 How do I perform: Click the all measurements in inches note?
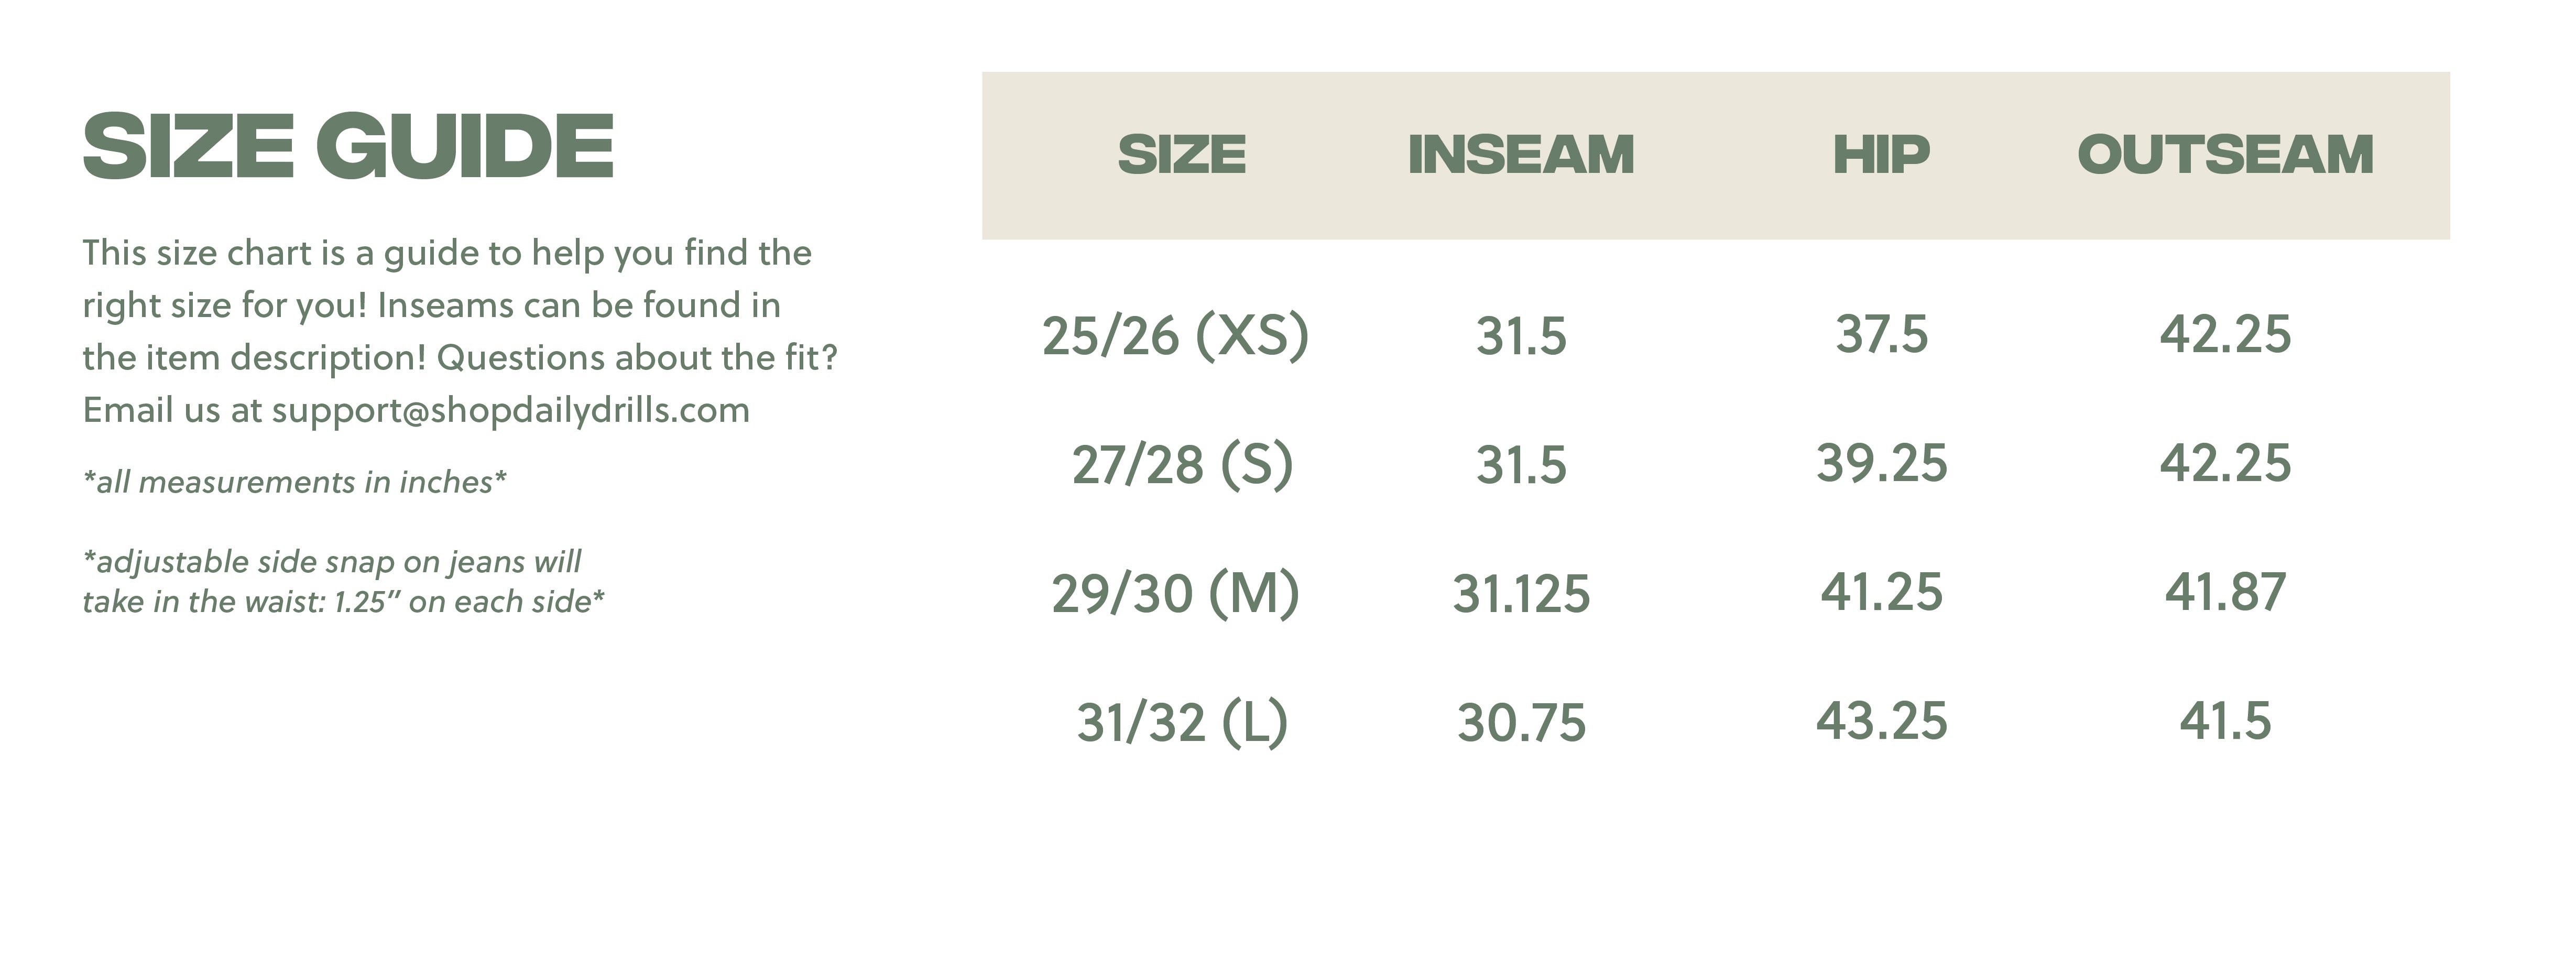294,483
